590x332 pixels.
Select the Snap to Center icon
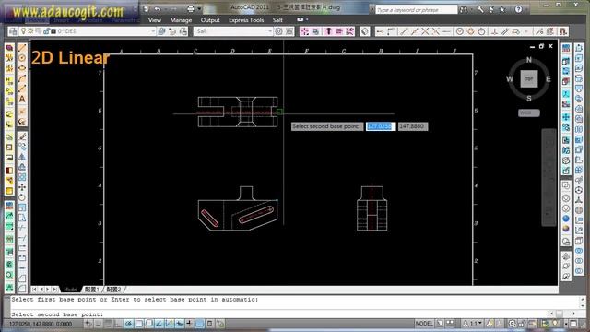click(x=460, y=31)
